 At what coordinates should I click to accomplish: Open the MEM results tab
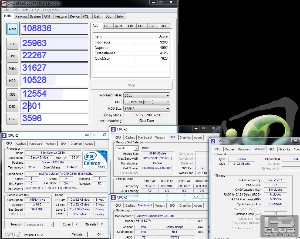119,26
